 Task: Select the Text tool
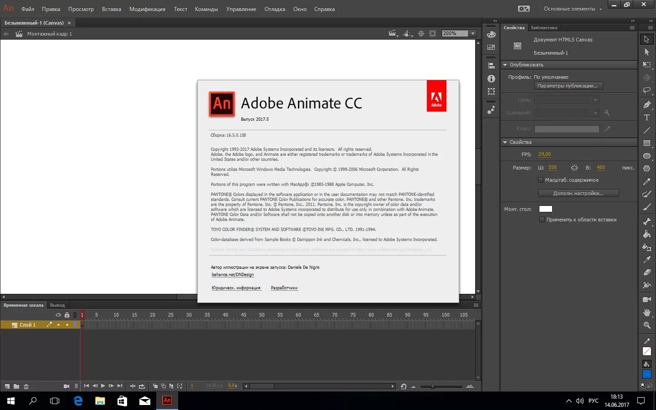tap(647, 118)
